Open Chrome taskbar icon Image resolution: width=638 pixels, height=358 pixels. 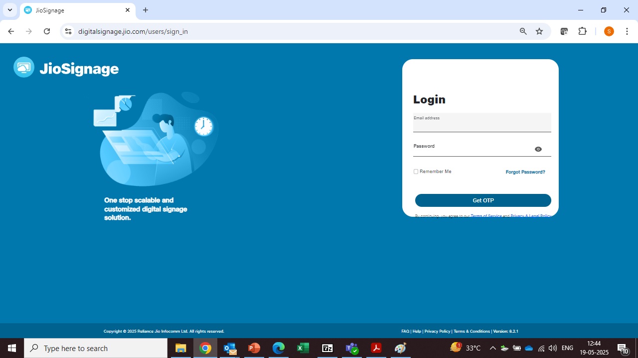[x=205, y=348]
